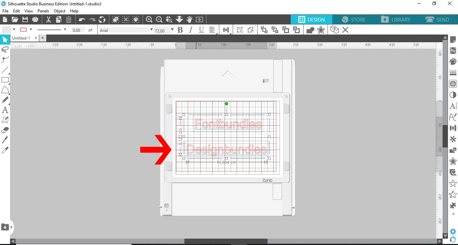Collapse right panel icons arrow

(453, 213)
